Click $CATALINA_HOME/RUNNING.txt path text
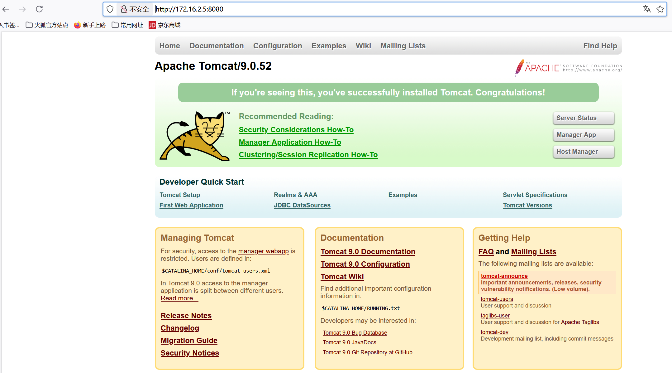The height and width of the screenshot is (373, 672). [361, 308]
